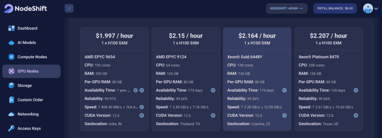Expand truncated speed details on AMD EPYC 9654
This screenshot has height=138, width=382.
tap(141, 107)
